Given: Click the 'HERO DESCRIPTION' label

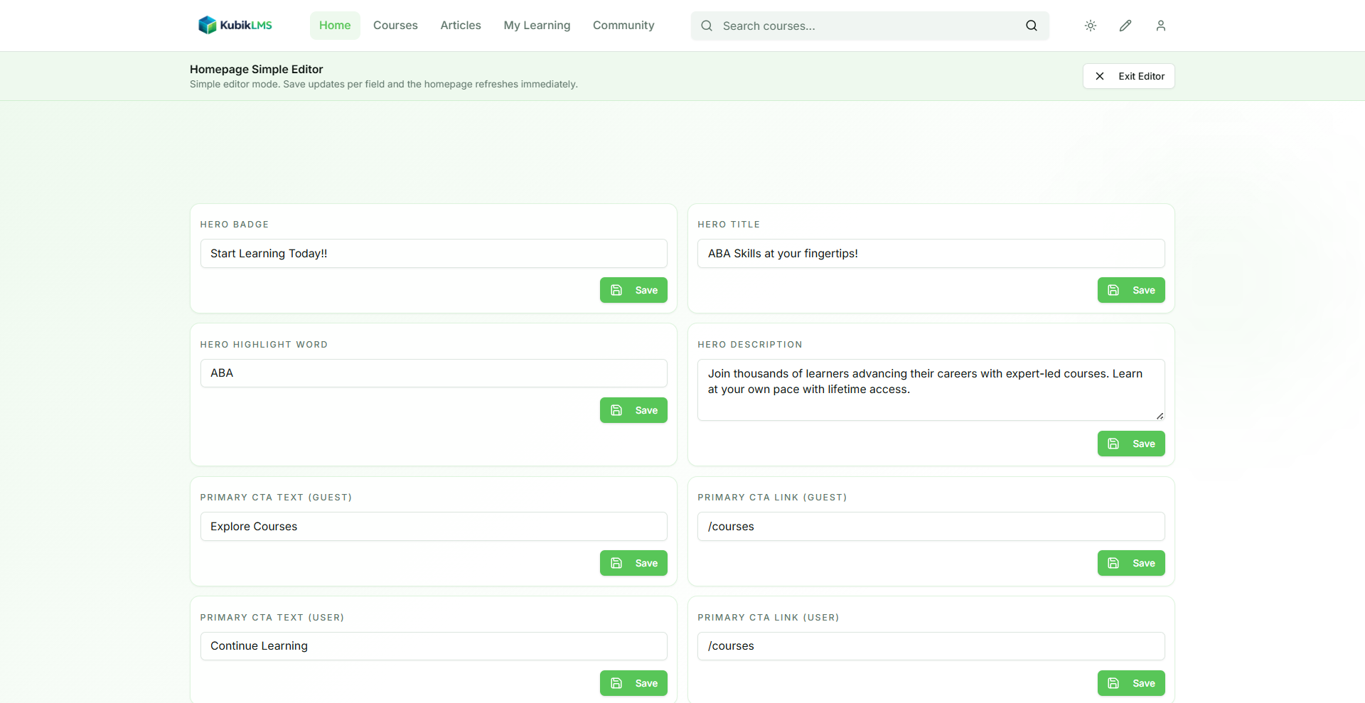Looking at the screenshot, I should pos(750,345).
